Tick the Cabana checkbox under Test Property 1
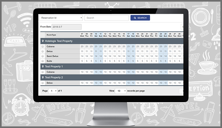This screenshot has height=128, width=222. tap(42, 72)
